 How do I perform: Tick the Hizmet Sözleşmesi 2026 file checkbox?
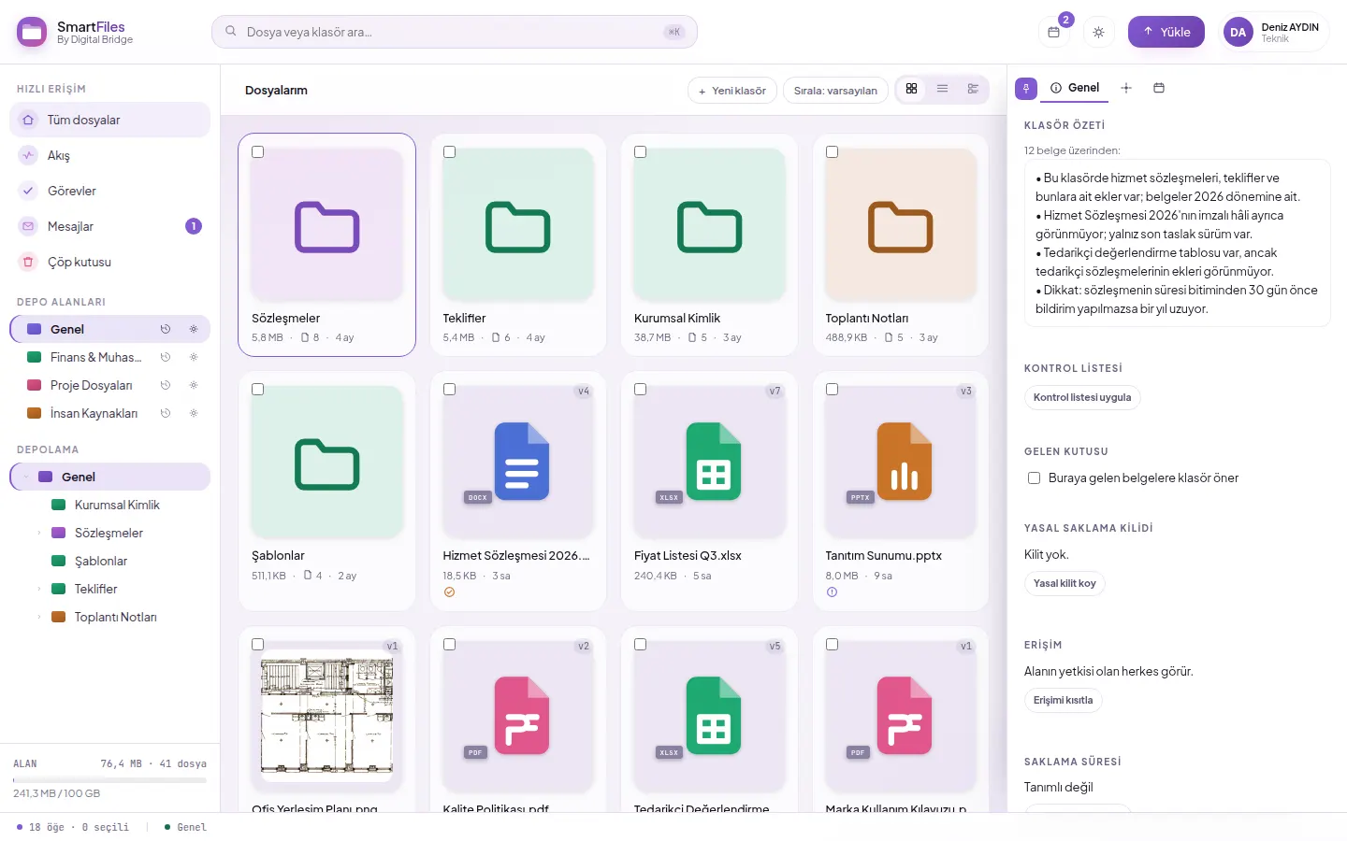coord(449,390)
